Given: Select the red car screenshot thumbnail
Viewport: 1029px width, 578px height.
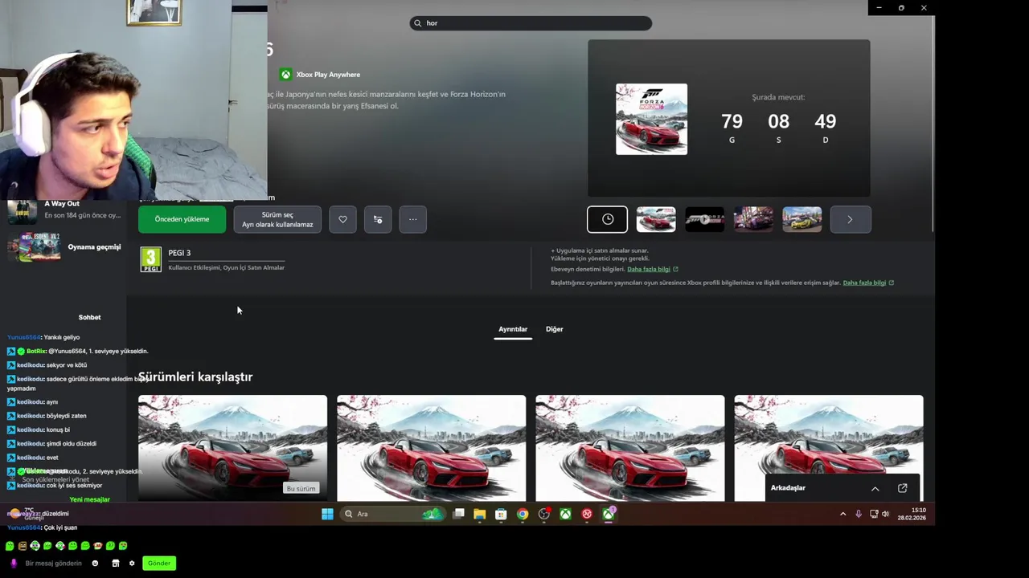Looking at the screenshot, I should pyautogui.click(x=656, y=219).
